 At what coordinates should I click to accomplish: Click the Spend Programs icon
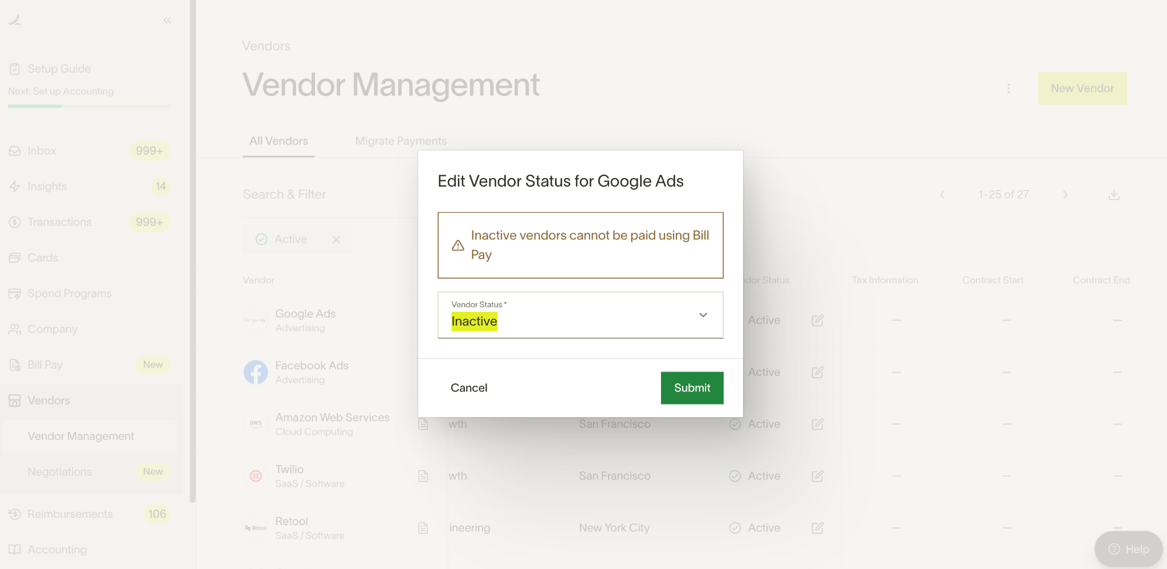[15, 294]
